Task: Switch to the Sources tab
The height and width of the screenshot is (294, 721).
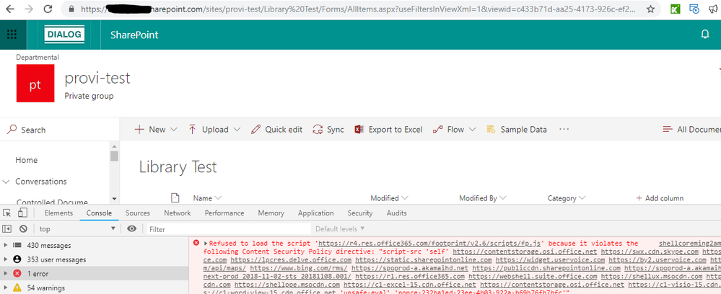Action: (x=137, y=213)
